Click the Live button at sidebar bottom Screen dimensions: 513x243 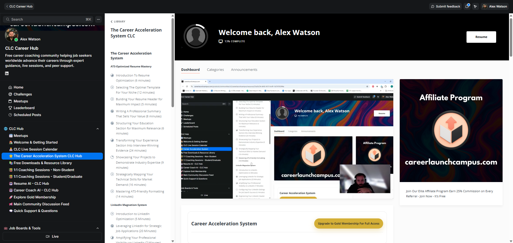52,236
